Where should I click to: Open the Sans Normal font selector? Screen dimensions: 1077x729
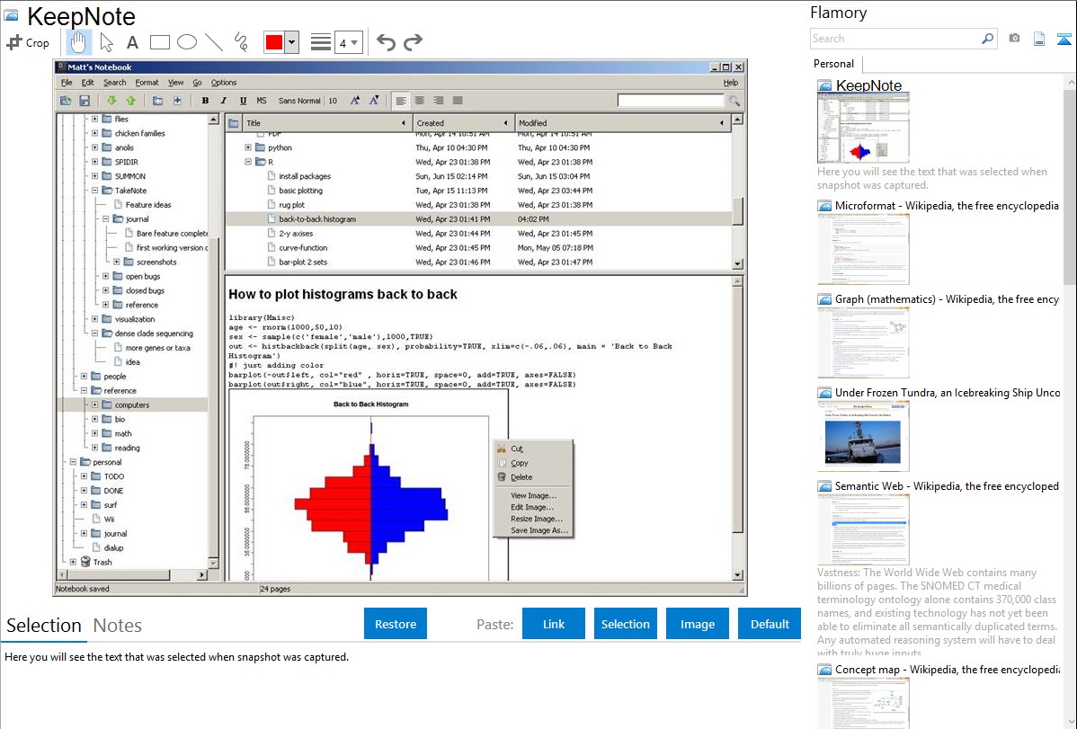click(298, 101)
